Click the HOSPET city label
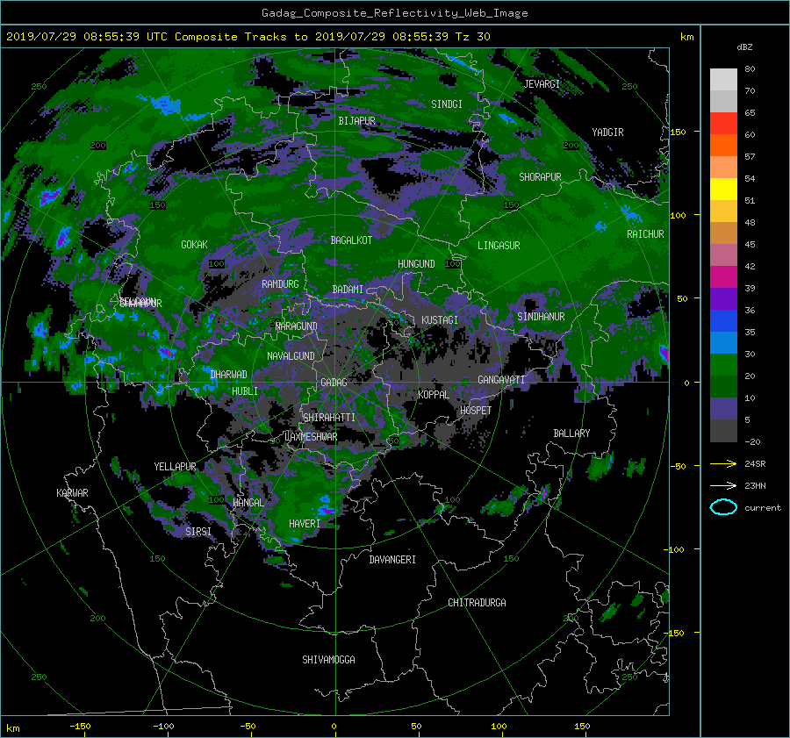The height and width of the screenshot is (738, 790). tap(476, 411)
